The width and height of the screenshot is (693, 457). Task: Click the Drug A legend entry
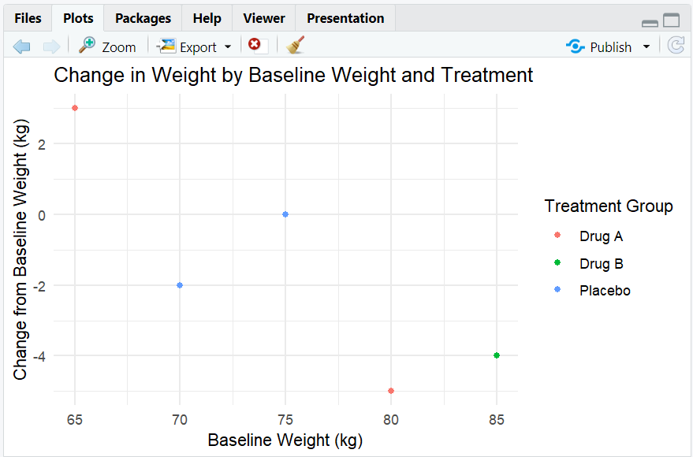tap(588, 236)
